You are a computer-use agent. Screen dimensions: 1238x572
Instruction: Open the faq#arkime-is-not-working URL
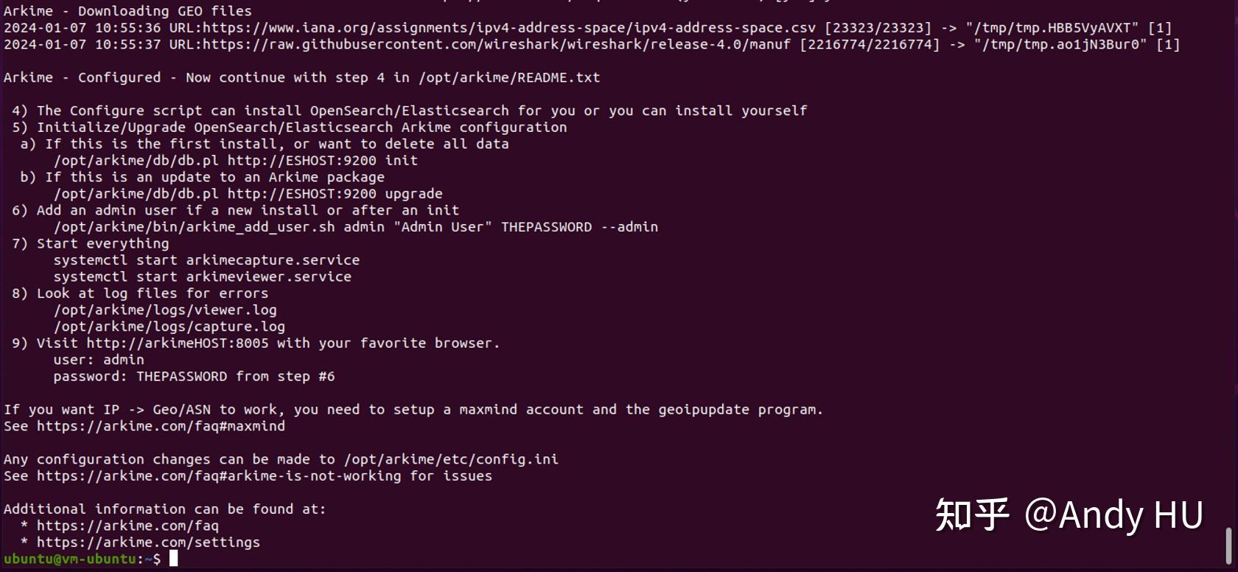pos(219,476)
